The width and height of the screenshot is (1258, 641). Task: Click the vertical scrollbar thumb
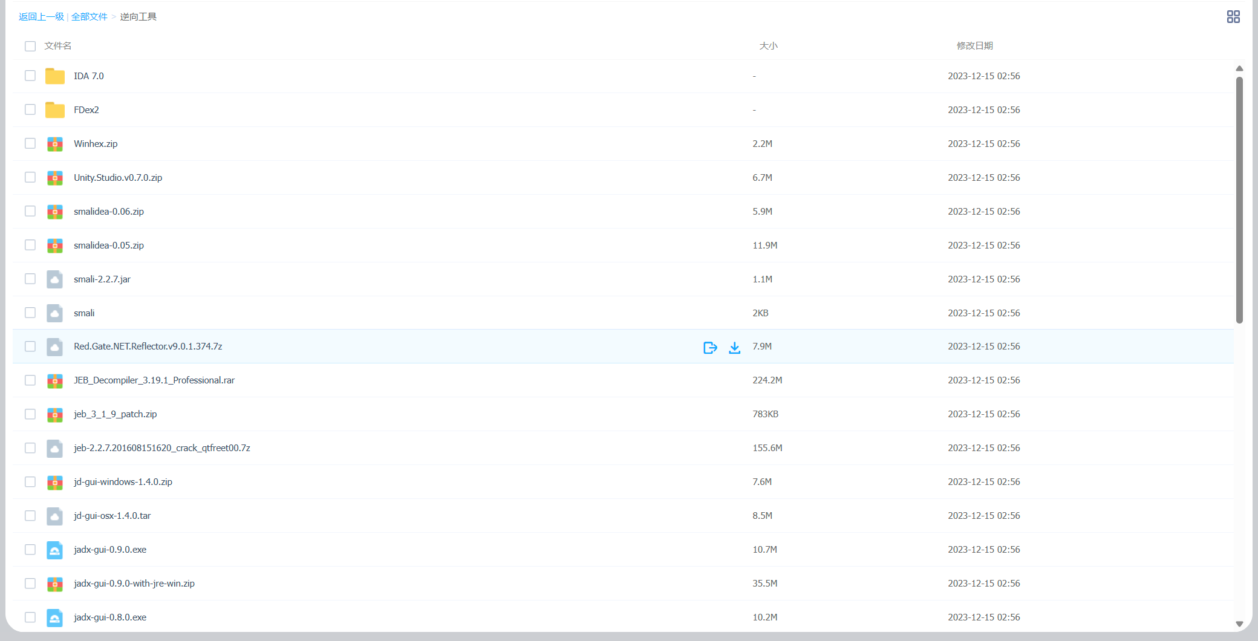(1239, 200)
